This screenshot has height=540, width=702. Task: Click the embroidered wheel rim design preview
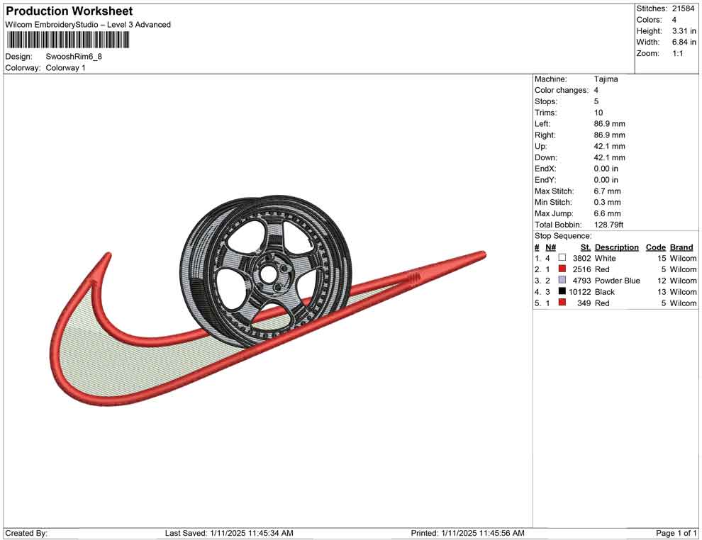(267, 271)
